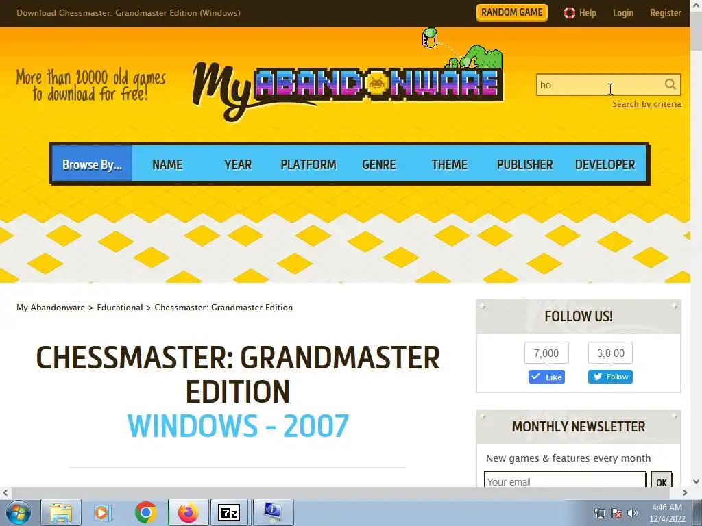Launch Google Chrome from taskbar
Image resolution: width=702 pixels, height=526 pixels.
tap(145, 512)
